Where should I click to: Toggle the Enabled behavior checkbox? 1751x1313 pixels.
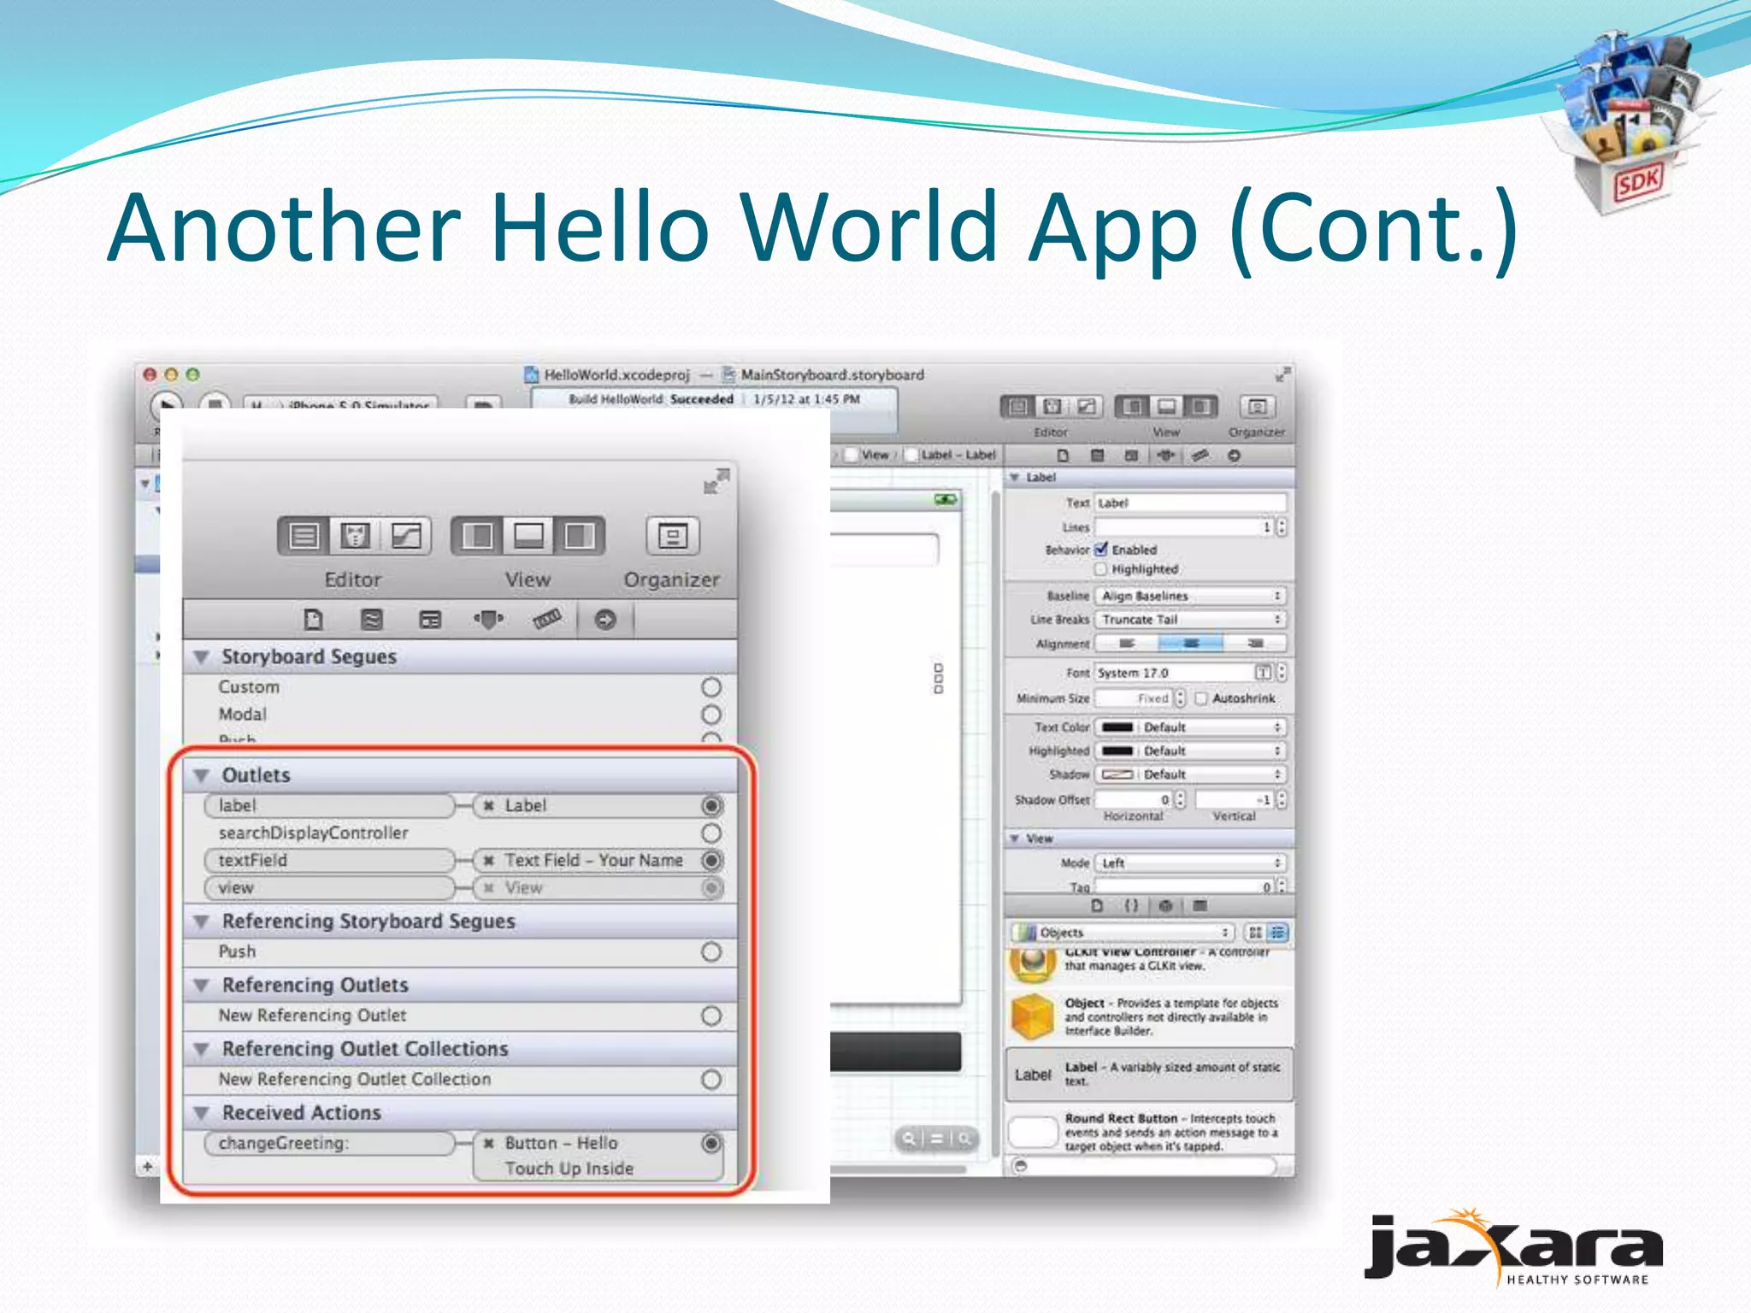coord(1101,550)
